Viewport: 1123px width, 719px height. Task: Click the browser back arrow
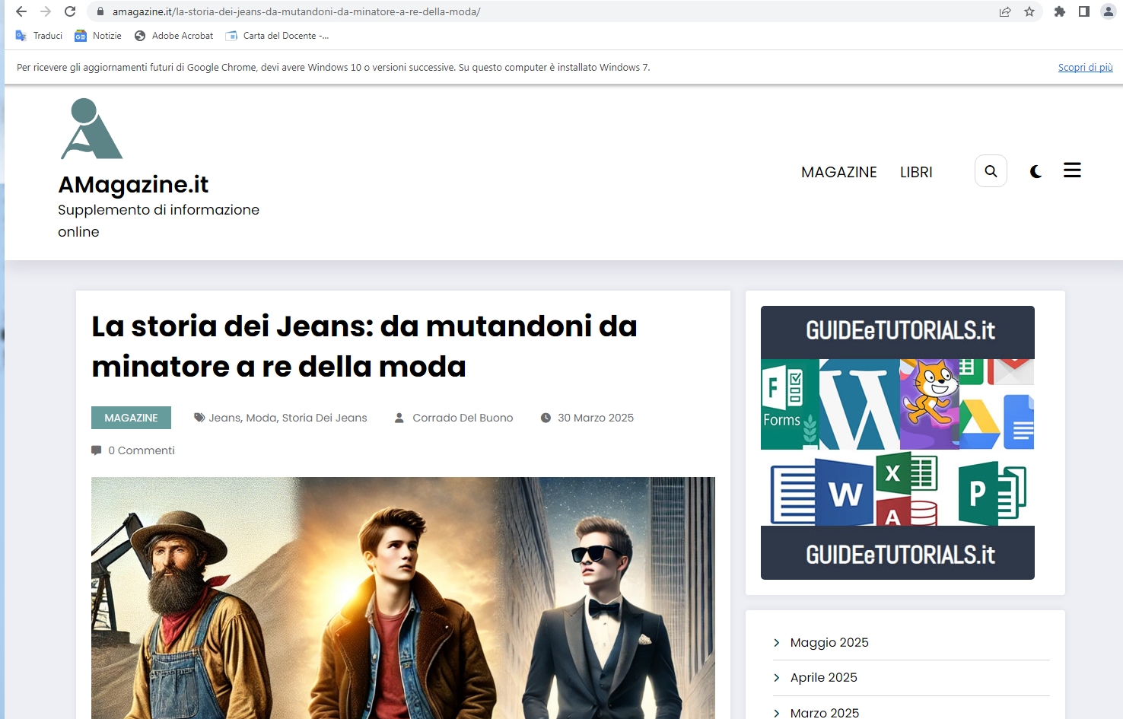coord(21,11)
